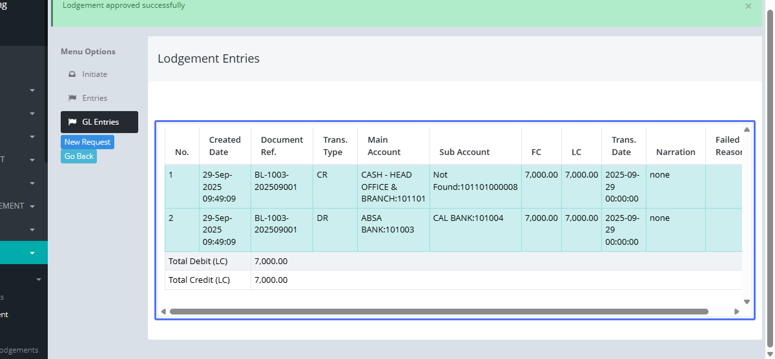Click the table's vertical scroll down arrow
The image size is (775, 359).
tap(747, 302)
